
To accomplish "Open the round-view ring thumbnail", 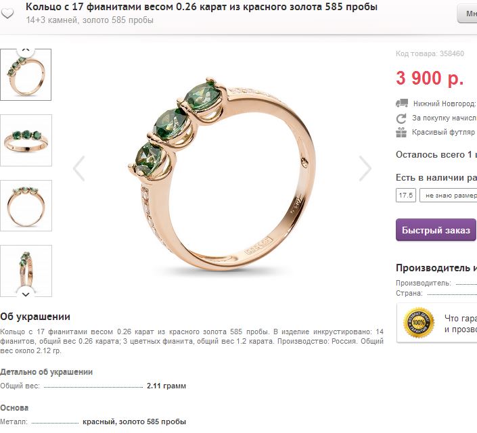I will [26, 206].
